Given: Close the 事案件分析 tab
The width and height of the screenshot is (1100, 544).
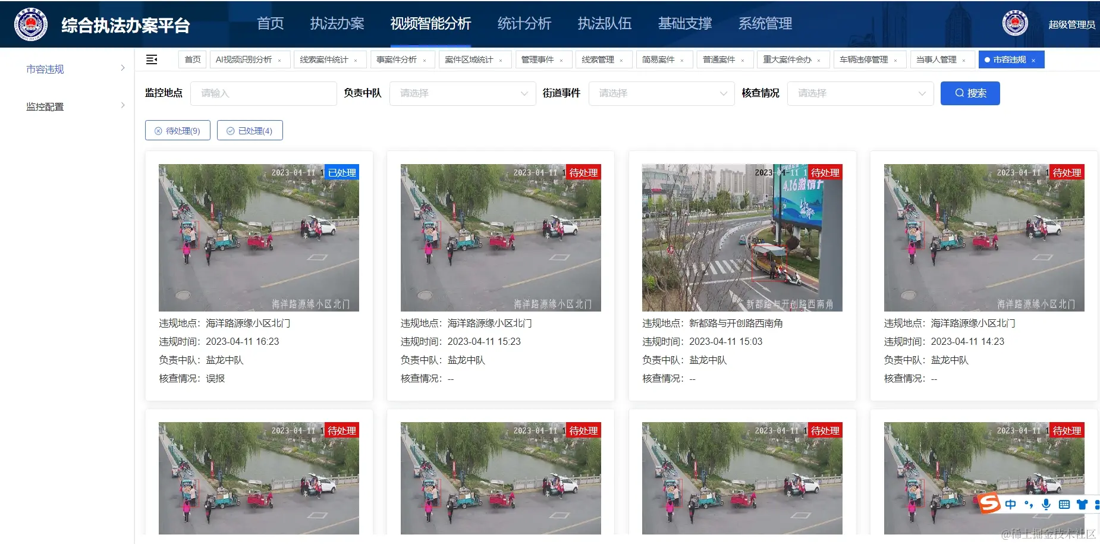Looking at the screenshot, I should (425, 60).
